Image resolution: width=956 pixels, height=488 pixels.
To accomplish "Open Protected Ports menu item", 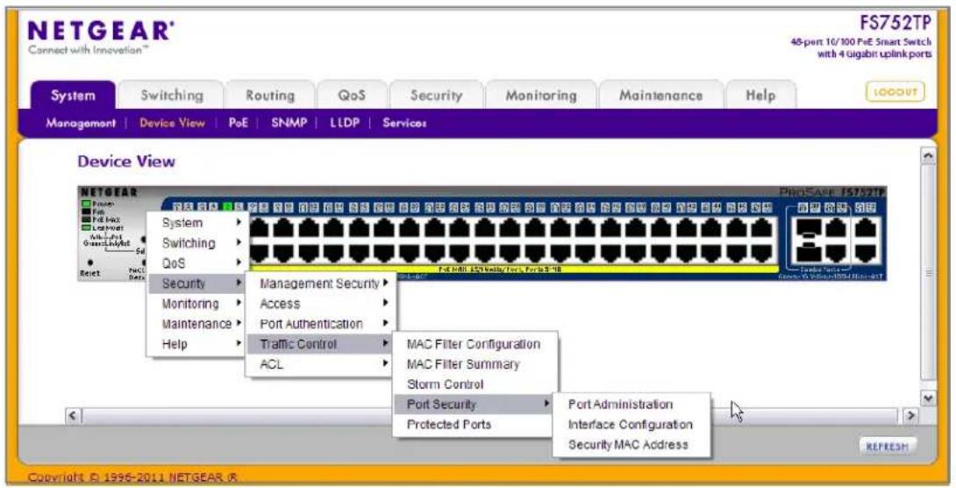I will (474, 425).
